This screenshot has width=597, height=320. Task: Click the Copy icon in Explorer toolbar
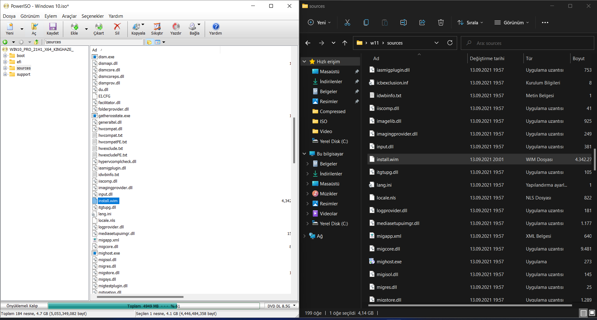tap(366, 22)
